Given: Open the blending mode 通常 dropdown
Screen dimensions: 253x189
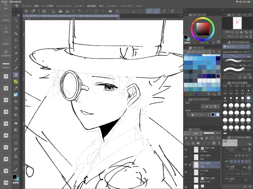Looking at the screenshot, I should pyautogui.click(x=197, y=133).
